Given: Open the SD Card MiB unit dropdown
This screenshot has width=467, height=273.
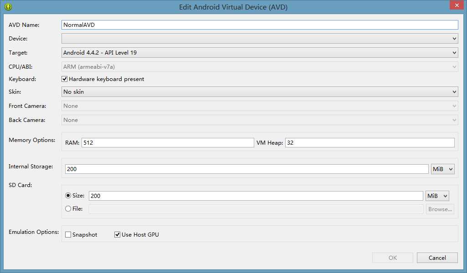Looking at the screenshot, I should 437,196.
